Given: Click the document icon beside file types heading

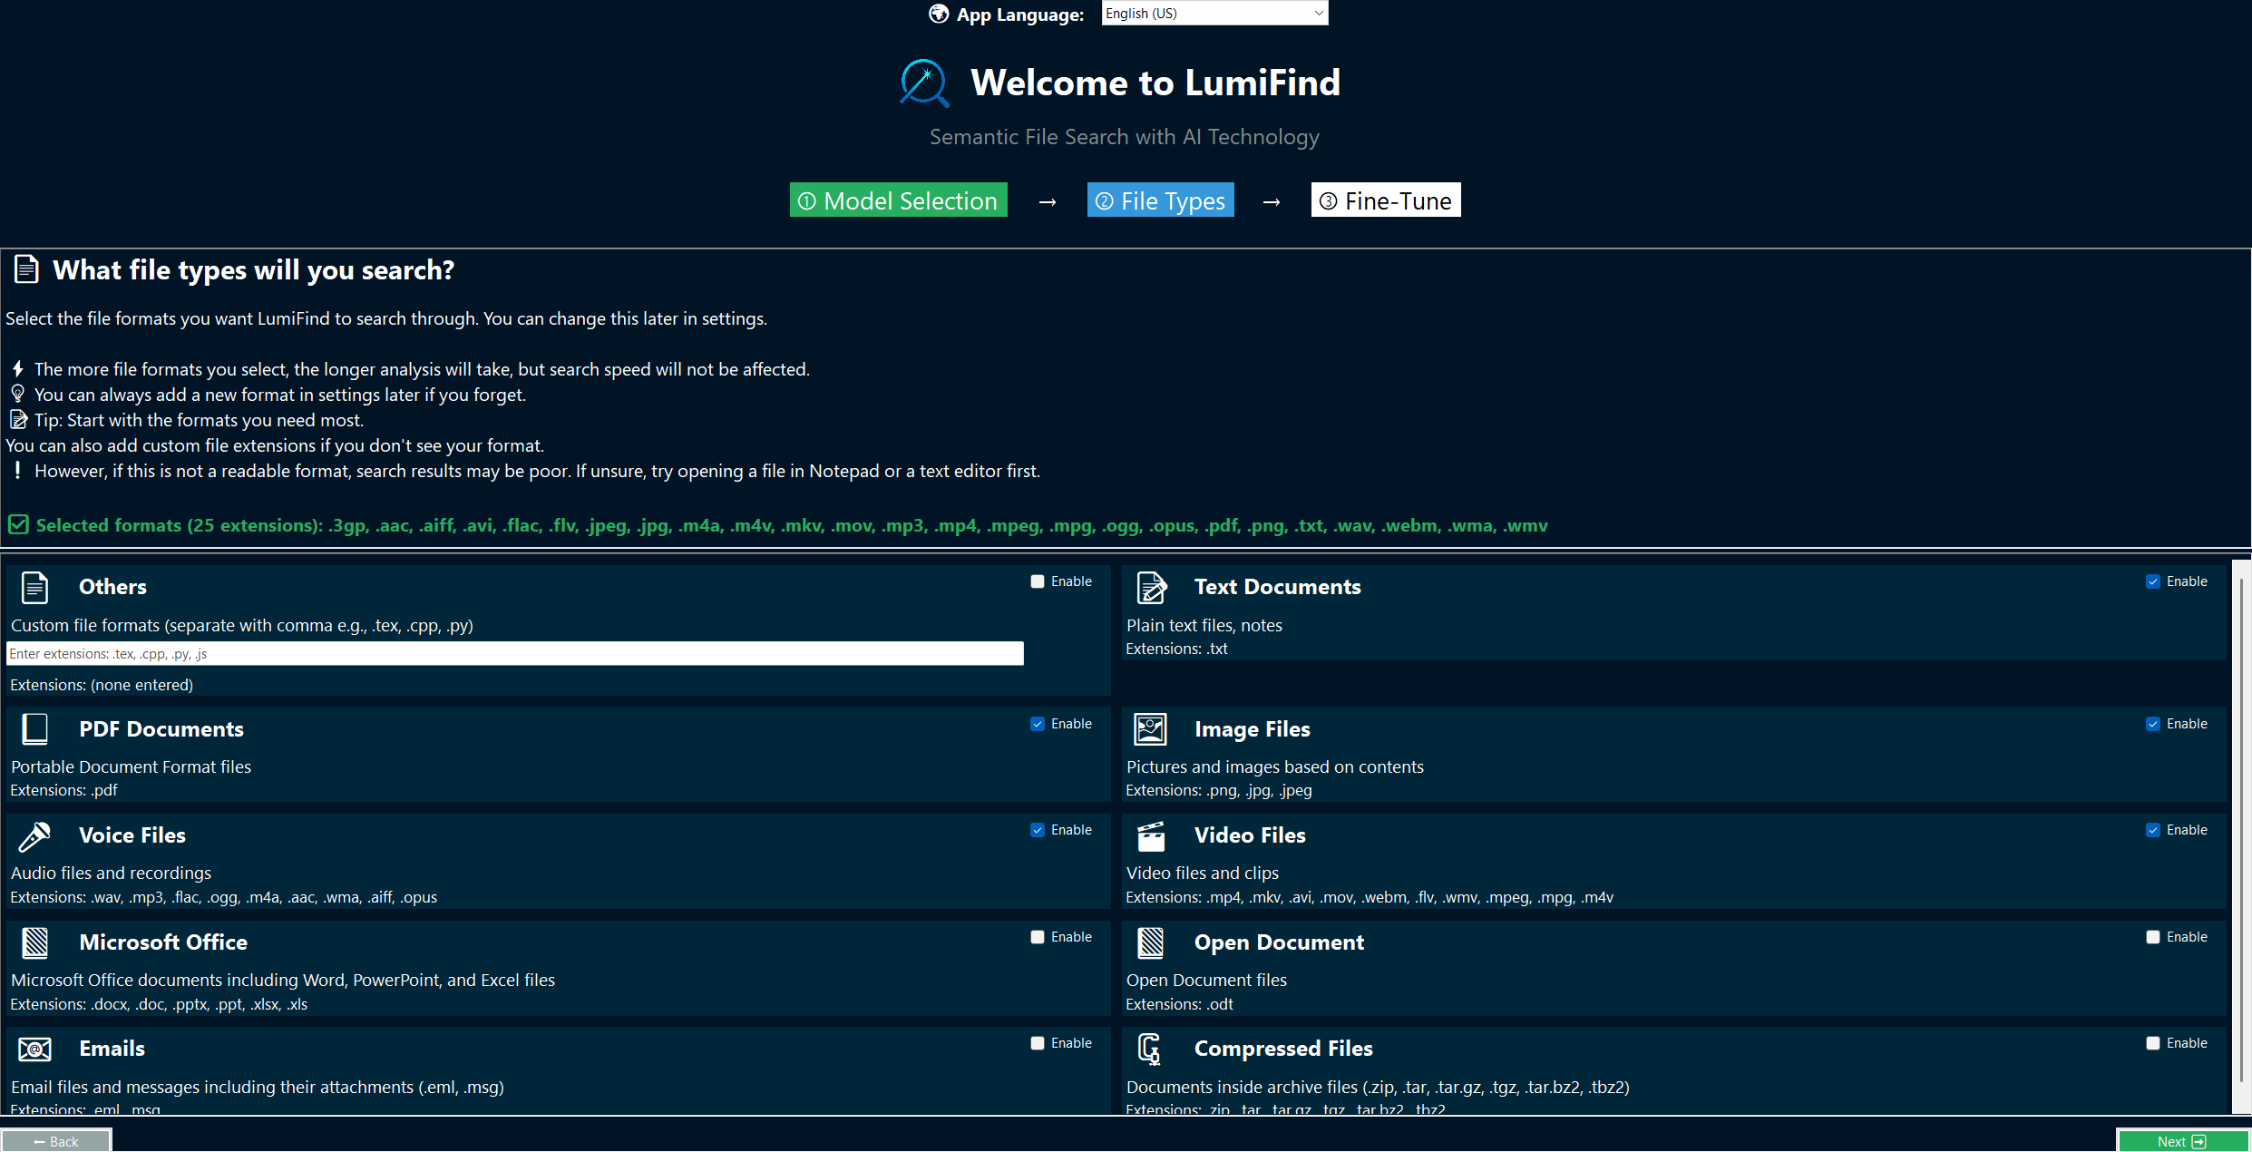Looking at the screenshot, I should click(26, 269).
